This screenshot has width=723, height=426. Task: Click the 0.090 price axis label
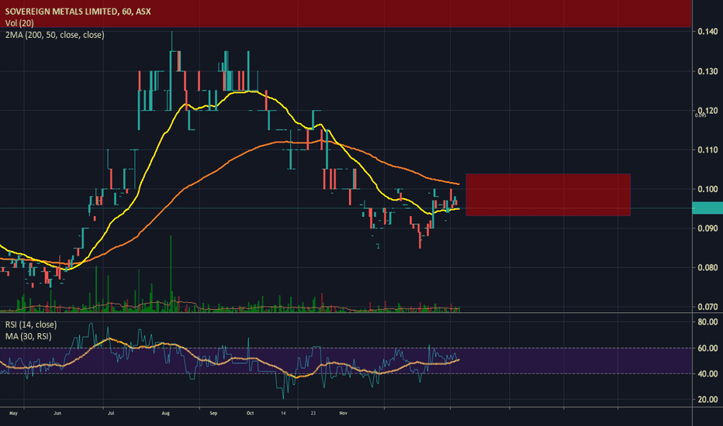(707, 228)
